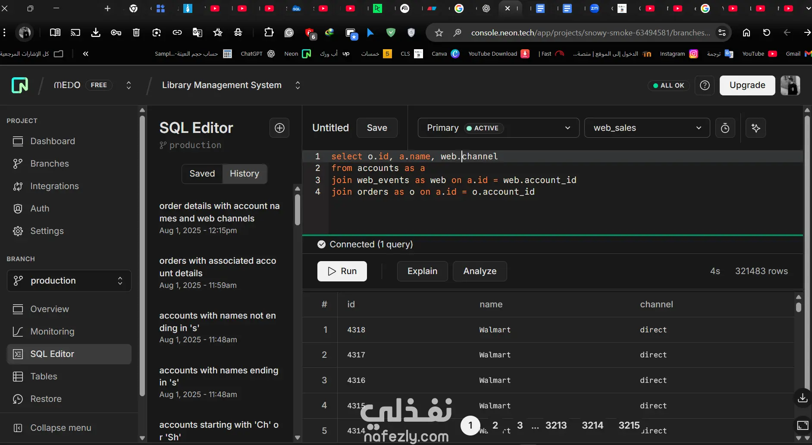
Task: Bookmark this page with the star icon
Action: pos(439,33)
